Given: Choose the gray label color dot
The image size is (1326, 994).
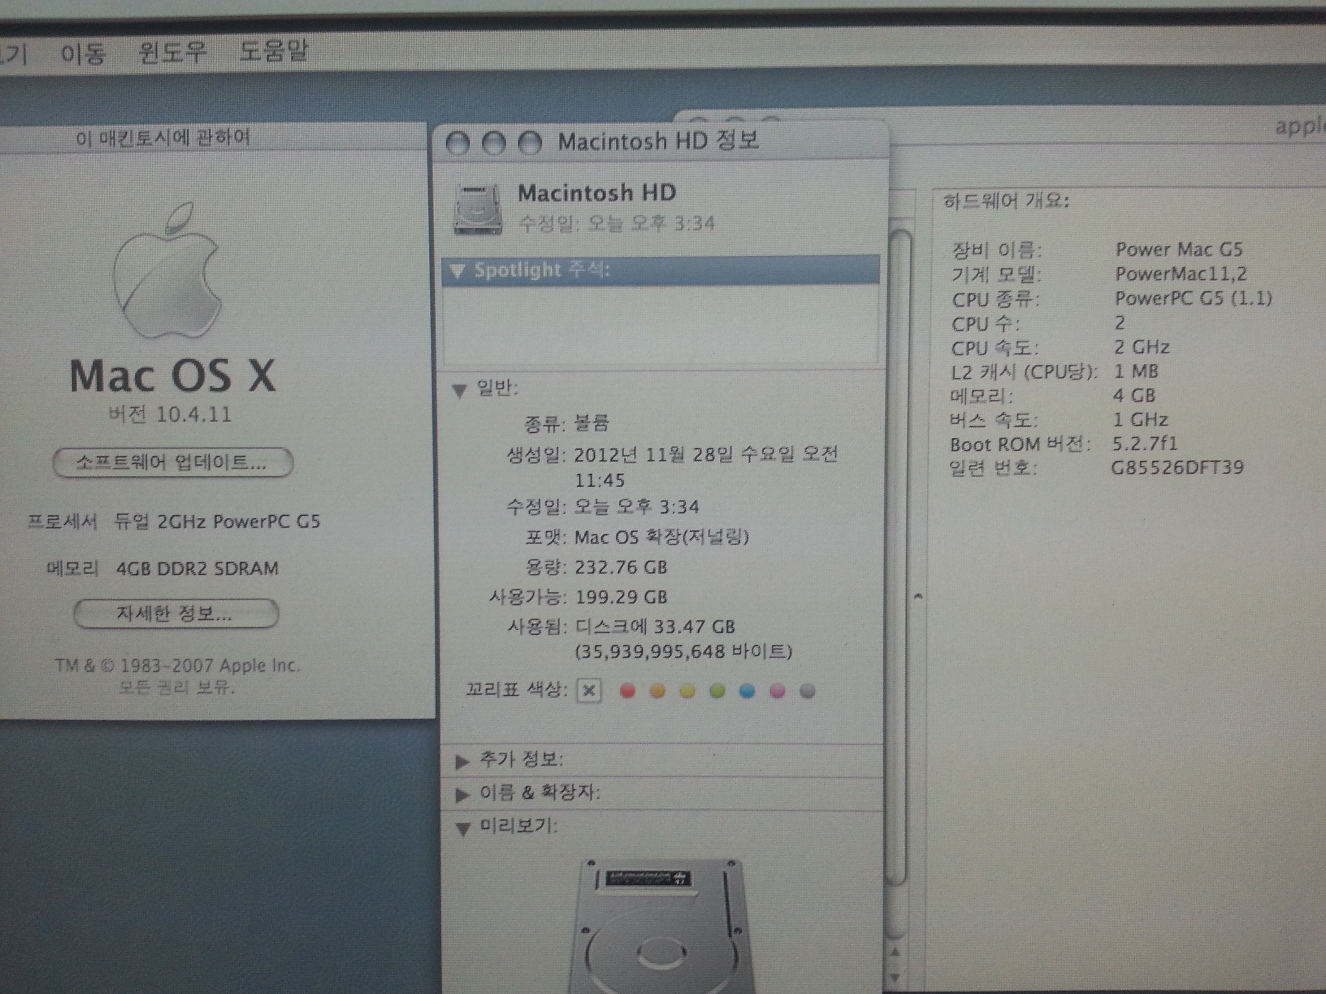Looking at the screenshot, I should (x=808, y=691).
